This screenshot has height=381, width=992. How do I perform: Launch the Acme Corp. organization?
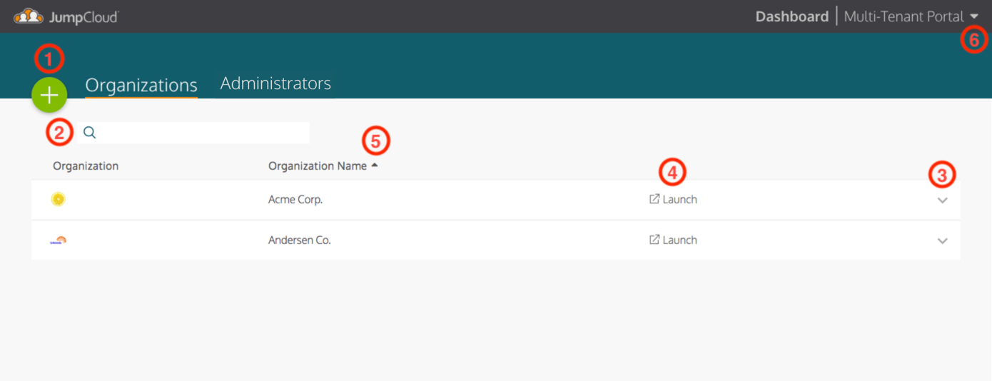[673, 199]
